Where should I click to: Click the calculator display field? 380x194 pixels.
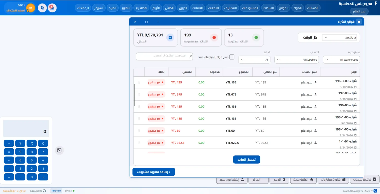tap(26, 128)
